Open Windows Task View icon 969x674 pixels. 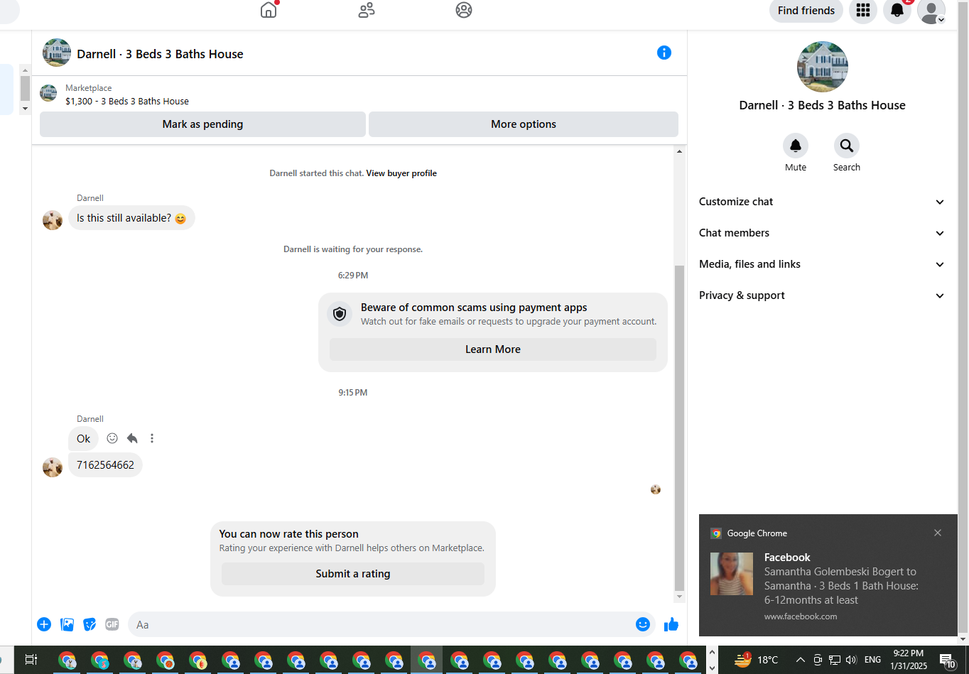click(x=31, y=660)
